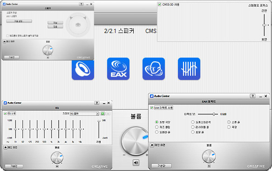Click the volume knob in the EAX window

click(x=209, y=156)
